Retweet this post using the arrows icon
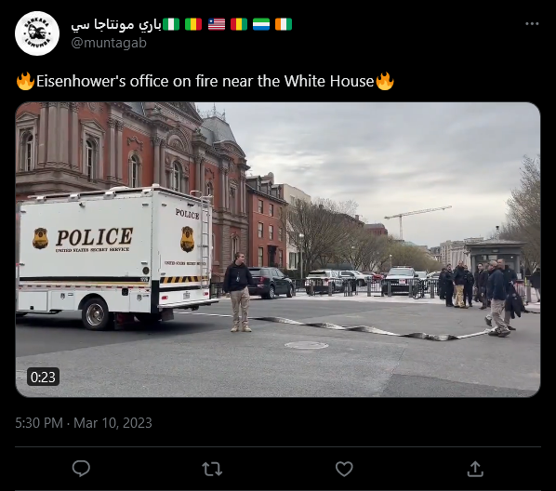556x491 pixels. tap(212, 469)
